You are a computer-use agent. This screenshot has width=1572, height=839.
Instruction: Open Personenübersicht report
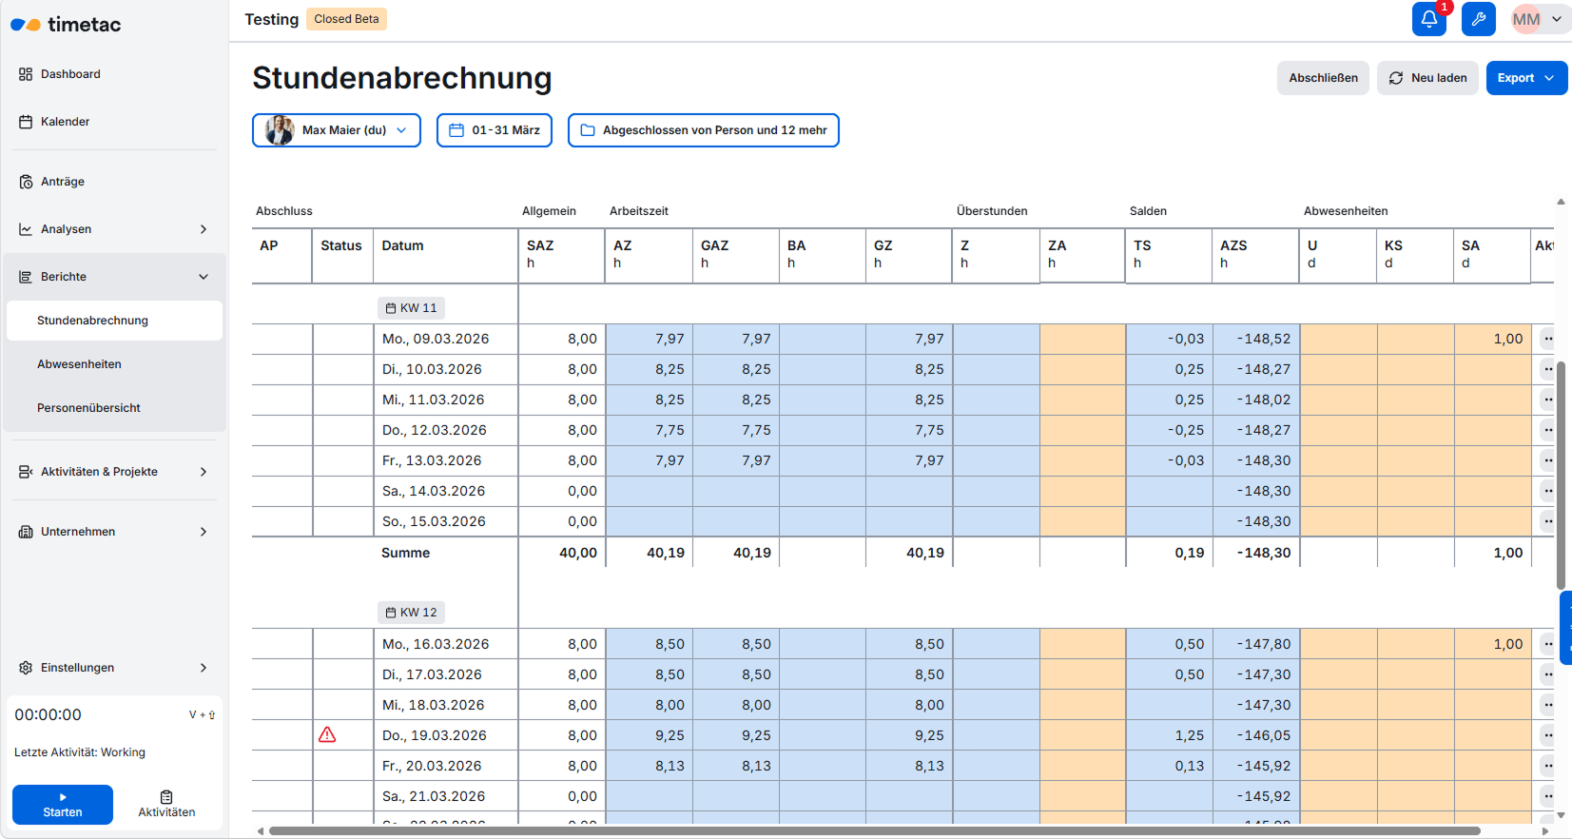tap(88, 408)
